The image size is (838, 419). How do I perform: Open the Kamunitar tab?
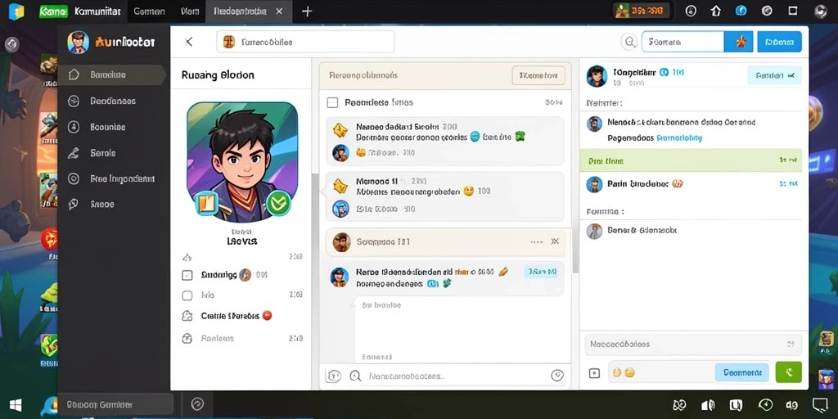[97, 11]
